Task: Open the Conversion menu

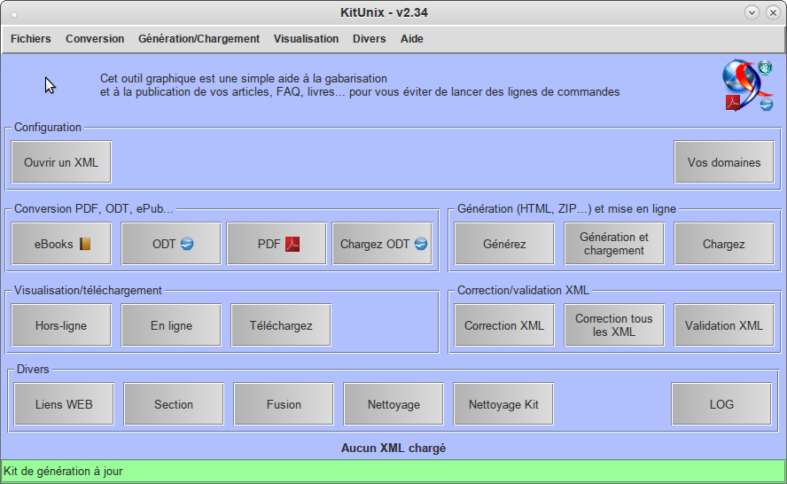Action: coord(95,39)
